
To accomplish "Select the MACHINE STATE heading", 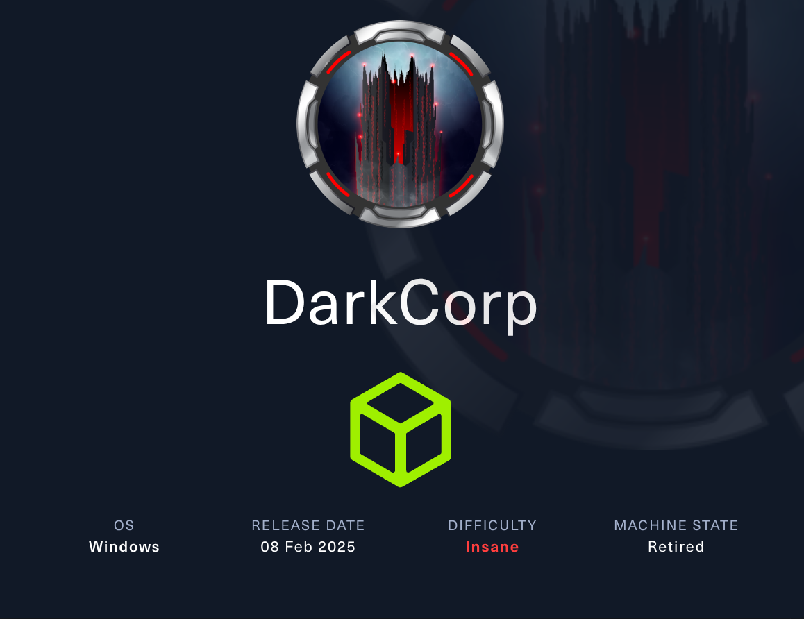I will point(676,525).
